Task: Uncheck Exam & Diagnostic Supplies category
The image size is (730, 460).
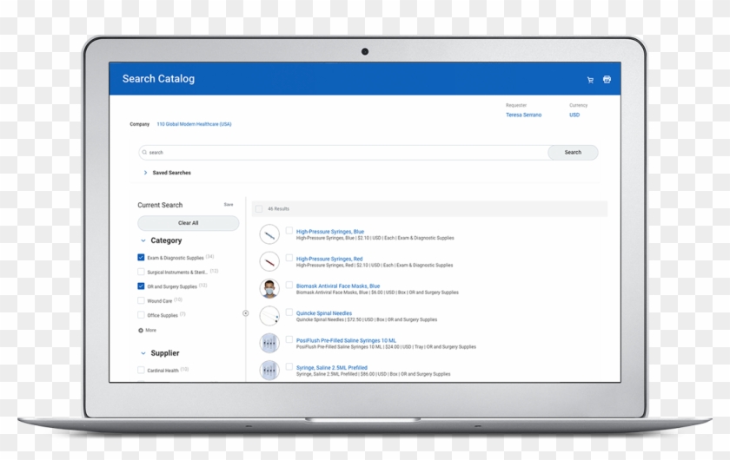Action: [141, 258]
